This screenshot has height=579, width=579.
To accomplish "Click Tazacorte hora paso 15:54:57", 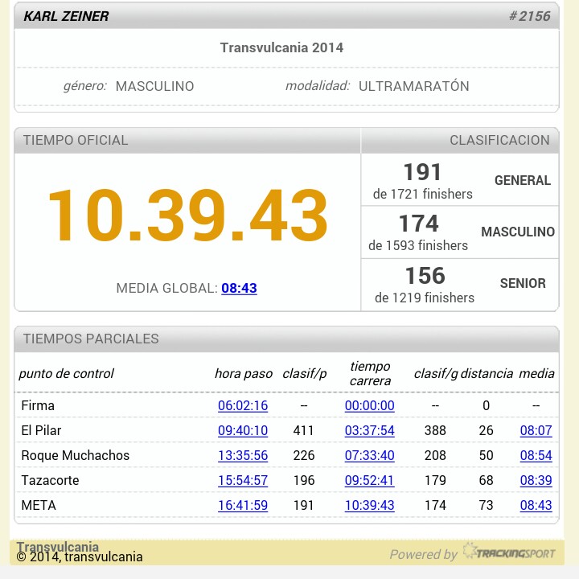I will [242, 481].
